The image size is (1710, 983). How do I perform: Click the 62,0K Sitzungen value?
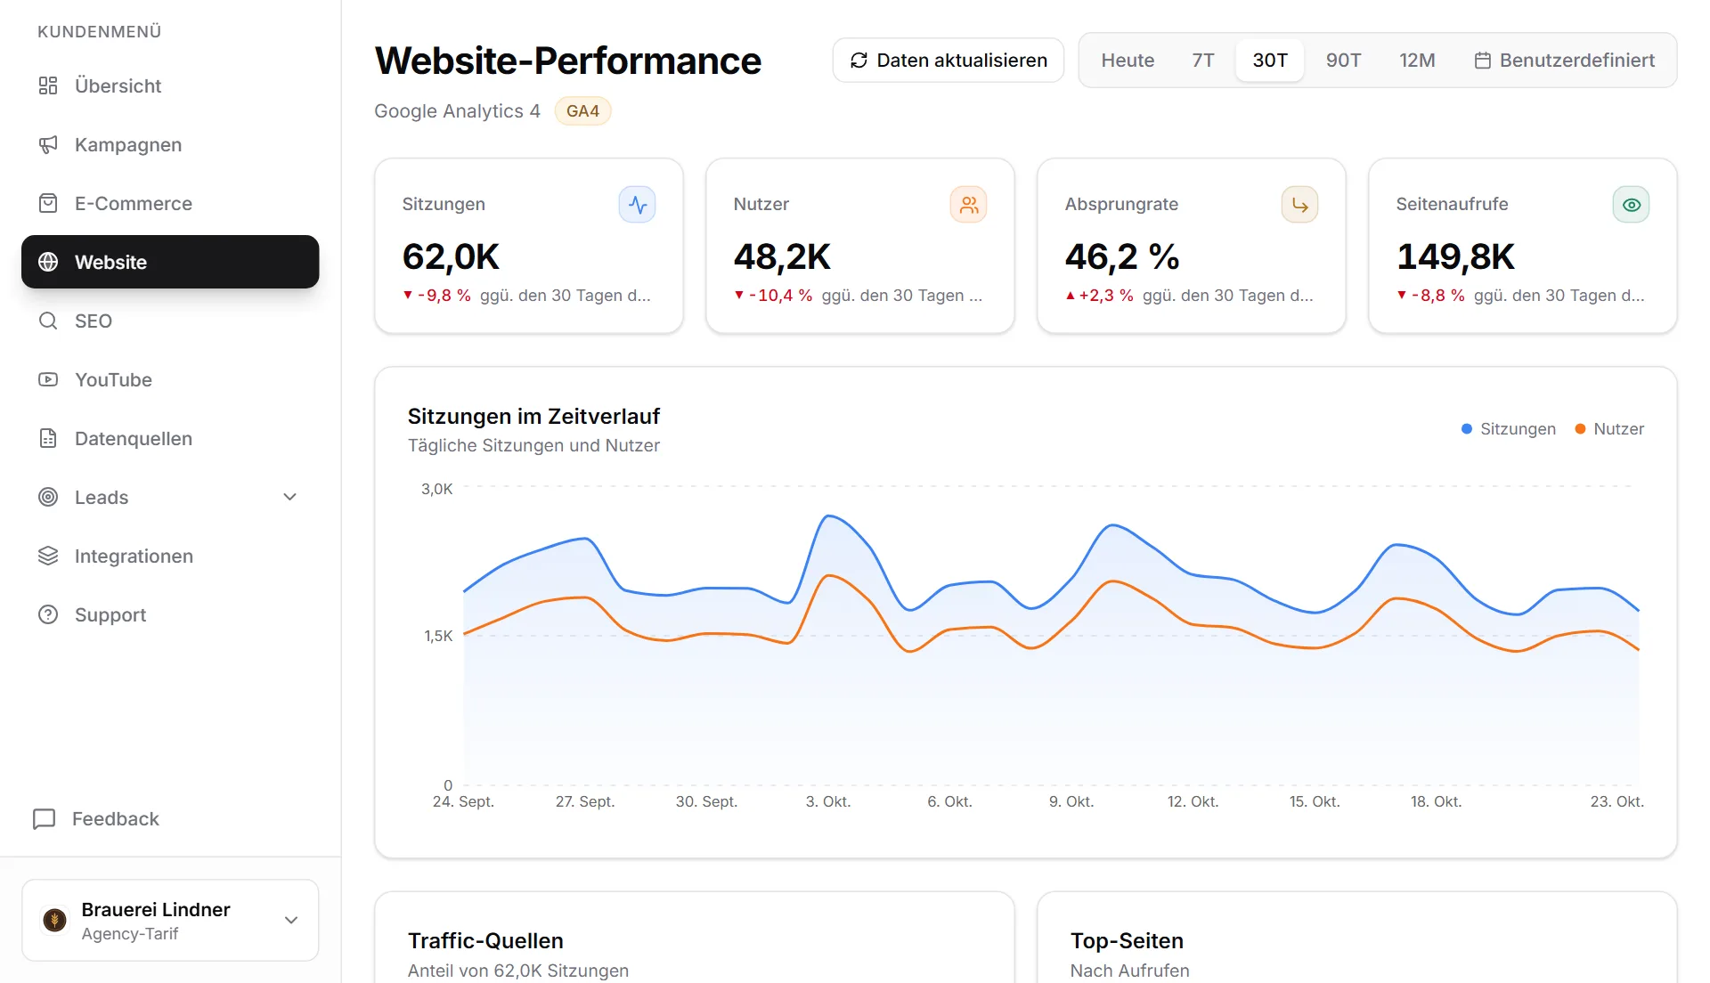[x=451, y=256]
